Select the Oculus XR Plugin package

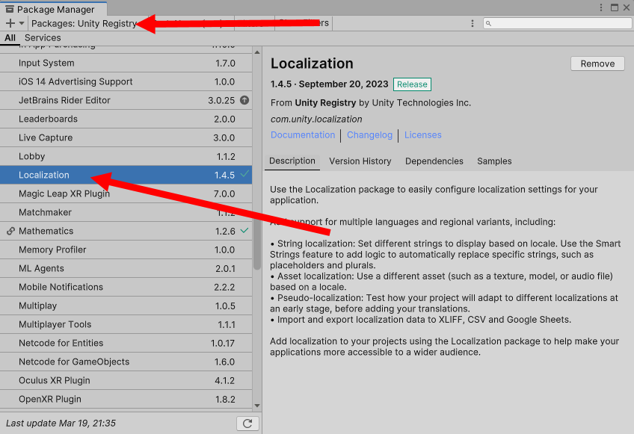pos(126,380)
